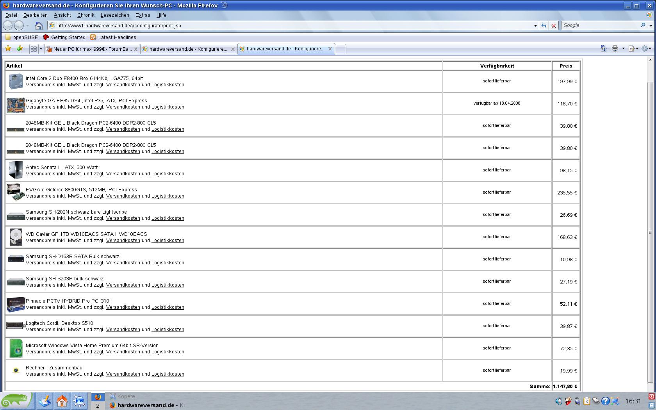Click the page icon in the right toolbar
The width and height of the screenshot is (656, 410).
[631, 48]
